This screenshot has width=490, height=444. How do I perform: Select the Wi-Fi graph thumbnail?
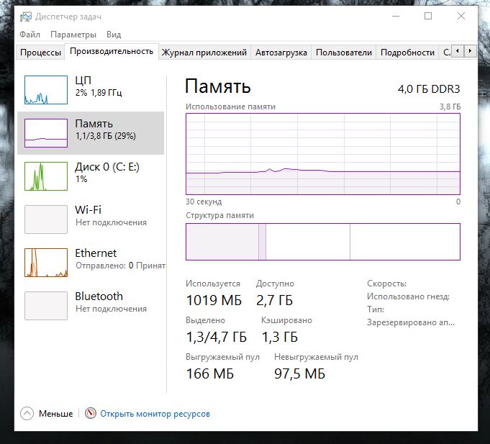click(x=46, y=219)
